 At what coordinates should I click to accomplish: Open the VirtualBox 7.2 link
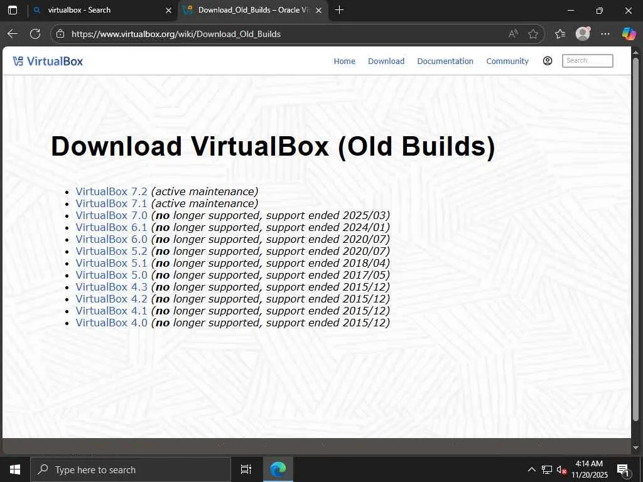point(111,191)
